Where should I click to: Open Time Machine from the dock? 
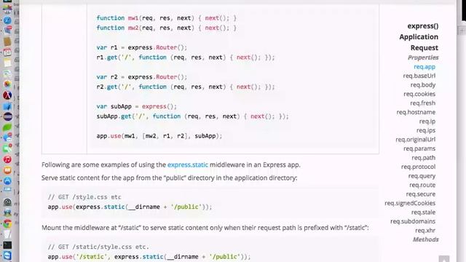pos(7,202)
